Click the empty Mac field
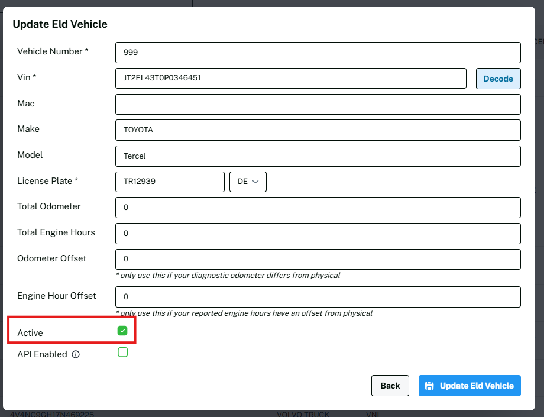Image resolution: width=544 pixels, height=417 pixels. pos(318,104)
